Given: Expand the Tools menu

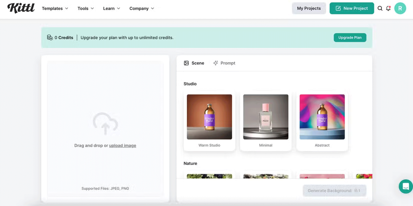Looking at the screenshot, I should pyautogui.click(x=86, y=8).
